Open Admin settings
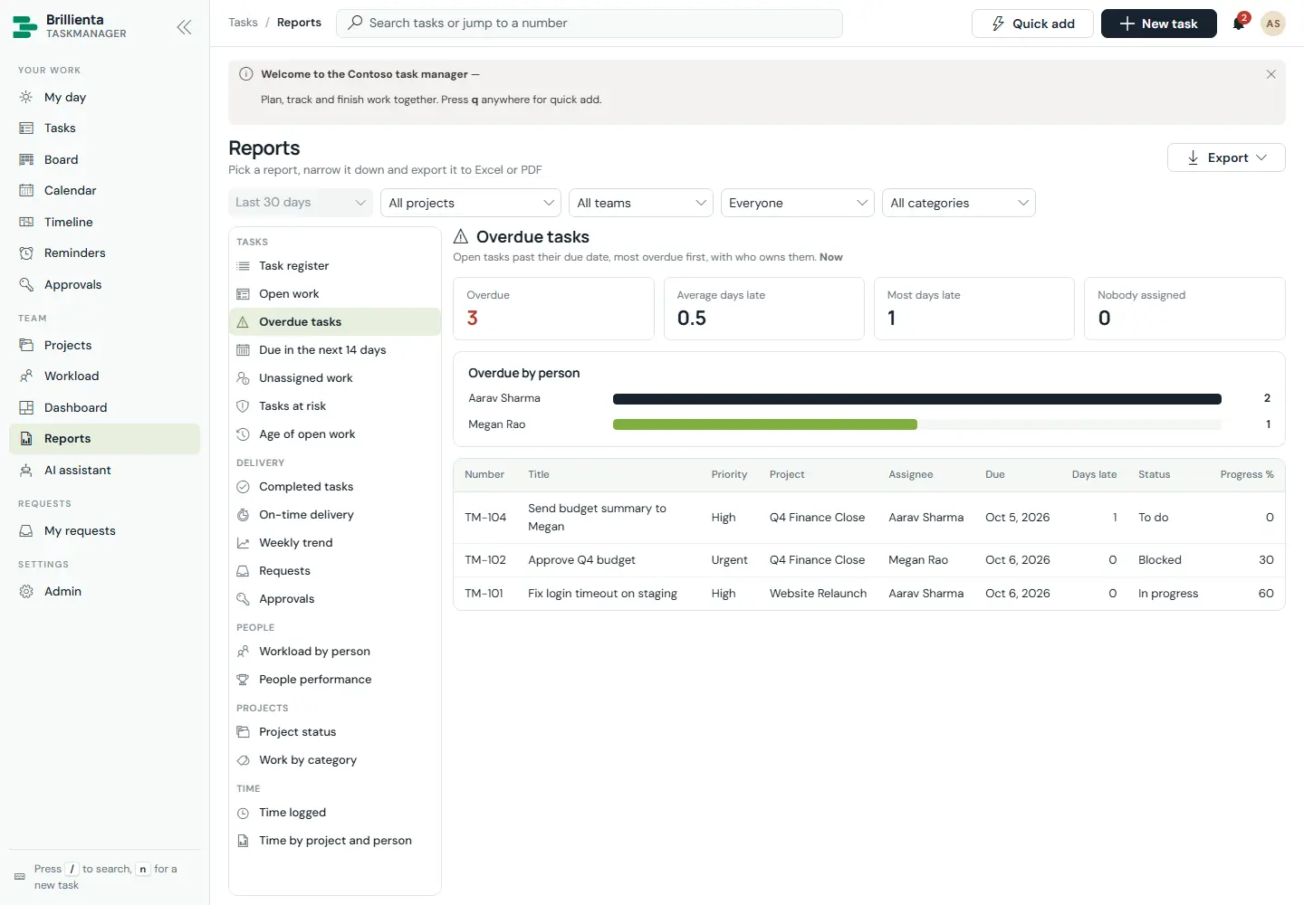1304x905 pixels. pos(104,591)
